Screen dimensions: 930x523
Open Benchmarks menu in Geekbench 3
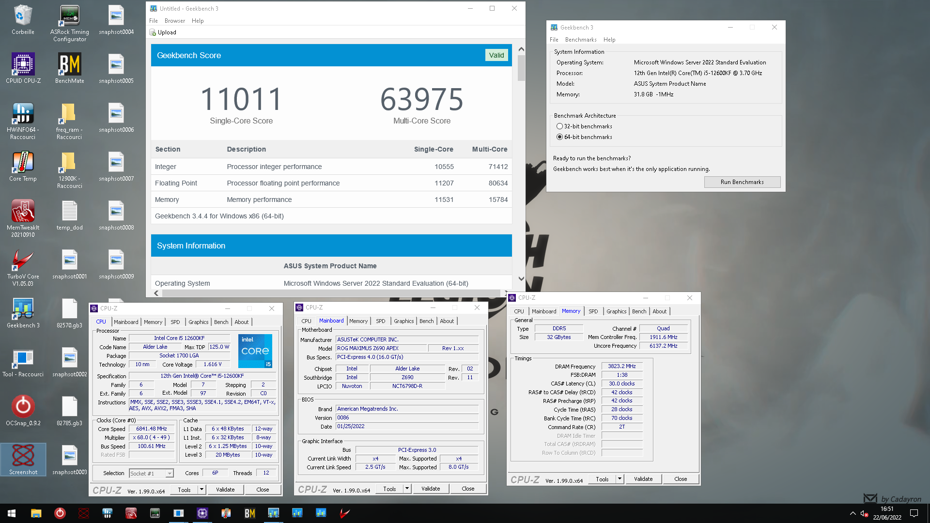click(x=581, y=40)
